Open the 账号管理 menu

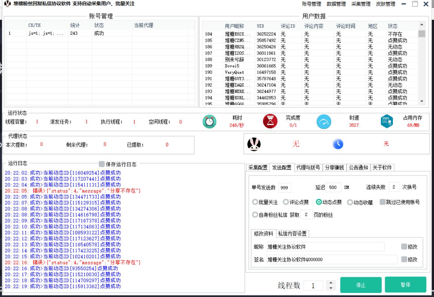pyautogui.click(x=311, y=4)
